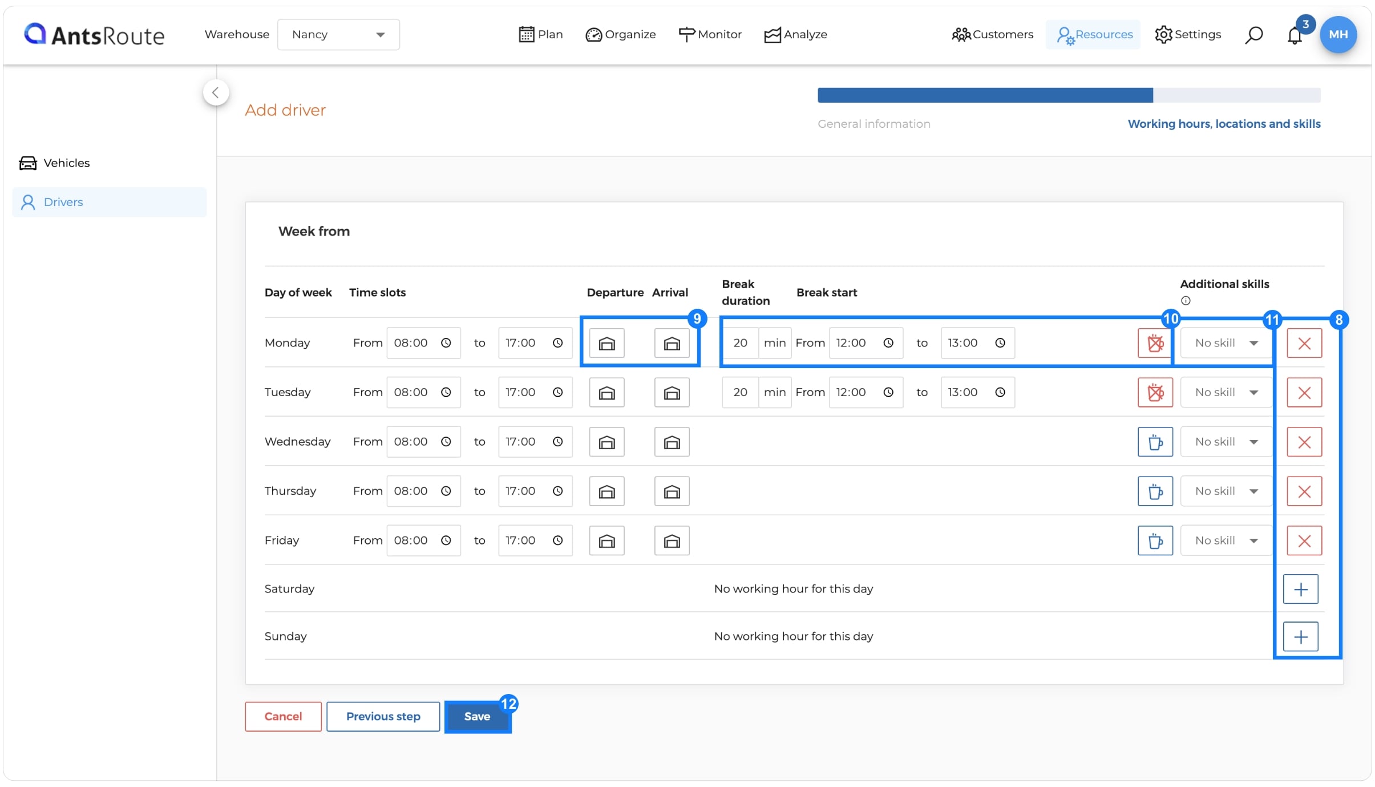Add working hours for Saturday
The height and width of the screenshot is (787, 1375).
pyautogui.click(x=1300, y=589)
